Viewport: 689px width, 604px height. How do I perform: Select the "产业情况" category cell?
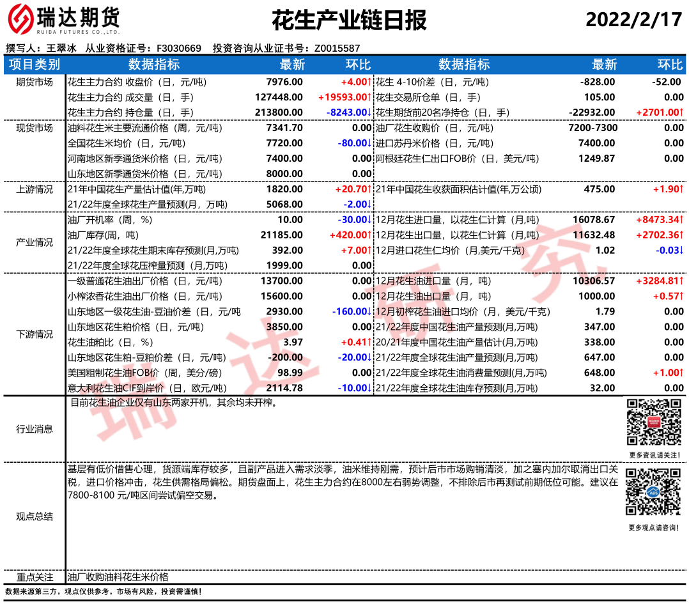click(35, 243)
